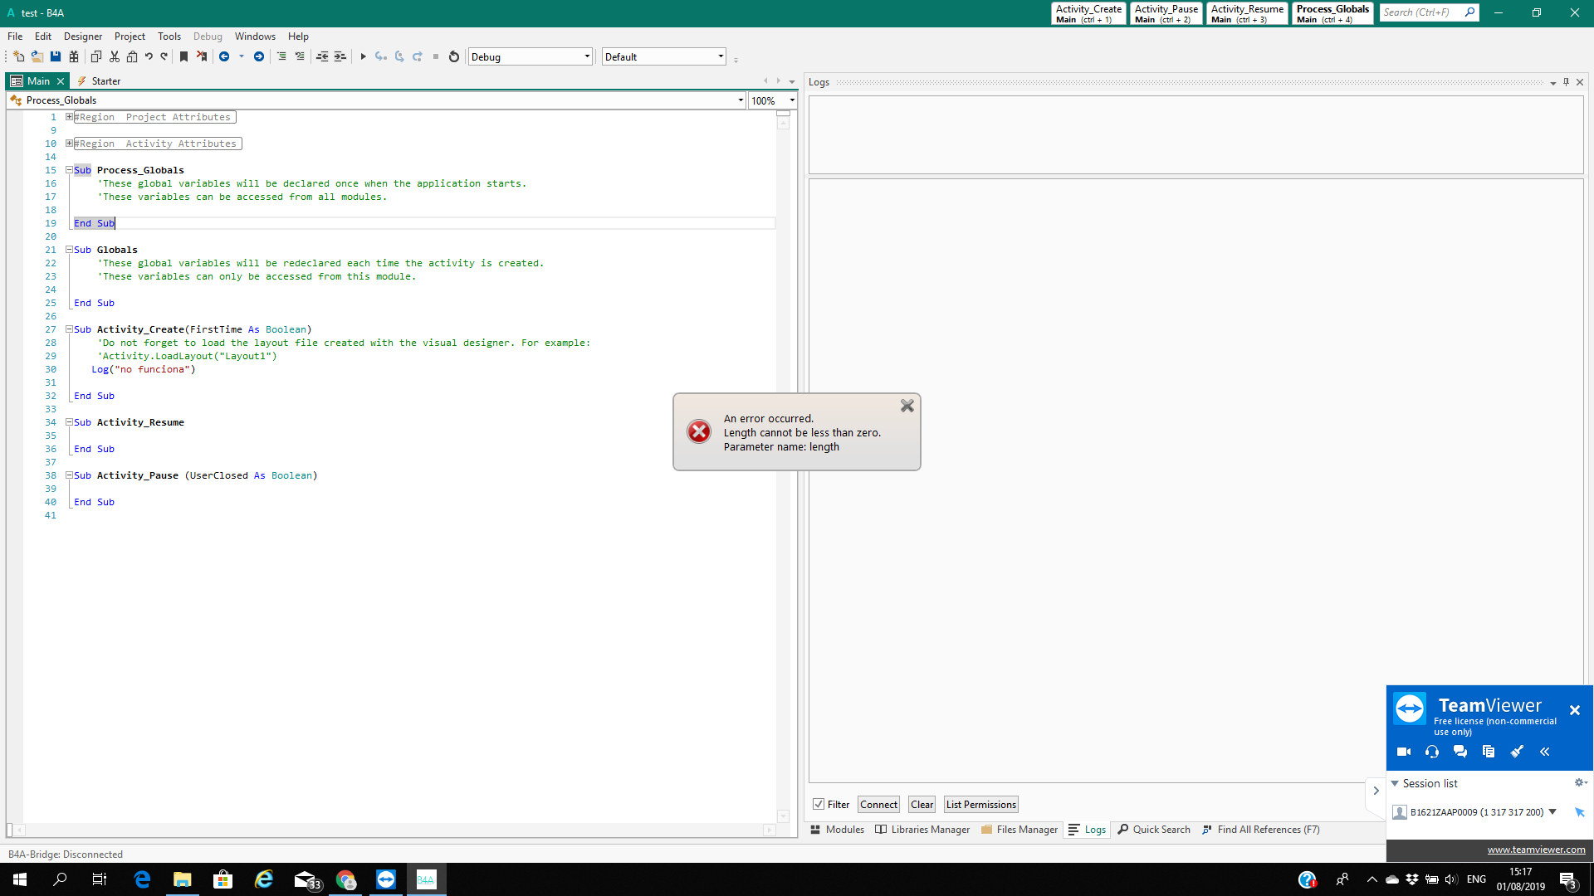Screen dimensions: 1594x896
Task: Click the Connect button in Logs
Action: point(878,804)
